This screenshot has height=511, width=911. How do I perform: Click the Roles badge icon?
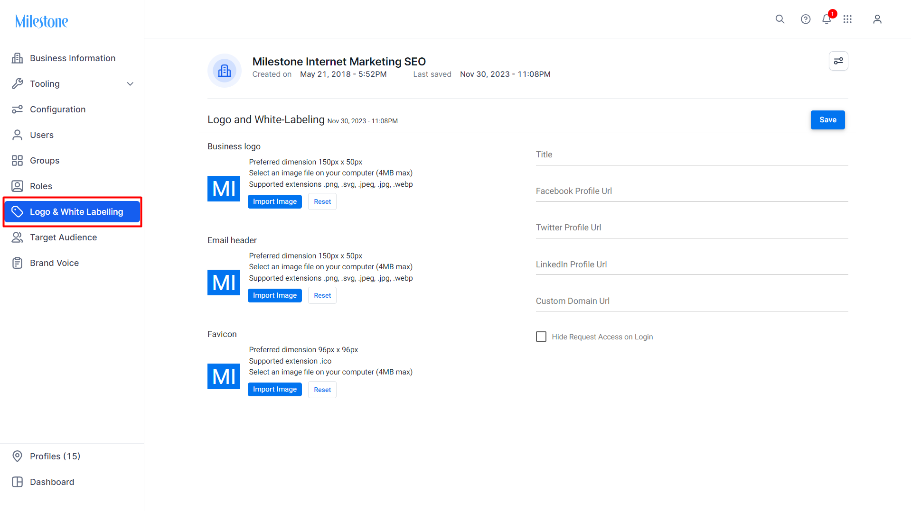(x=18, y=186)
